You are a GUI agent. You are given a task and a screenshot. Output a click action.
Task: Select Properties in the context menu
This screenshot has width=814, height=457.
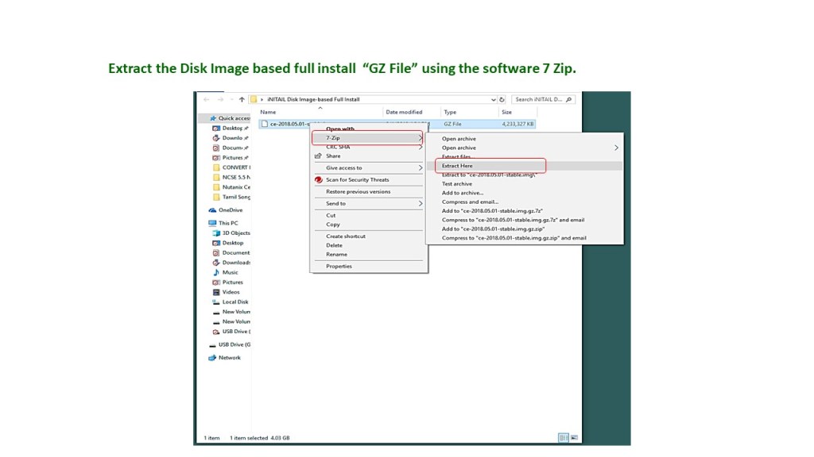pyautogui.click(x=339, y=267)
